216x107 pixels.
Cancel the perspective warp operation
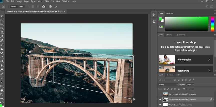tap(50, 6)
